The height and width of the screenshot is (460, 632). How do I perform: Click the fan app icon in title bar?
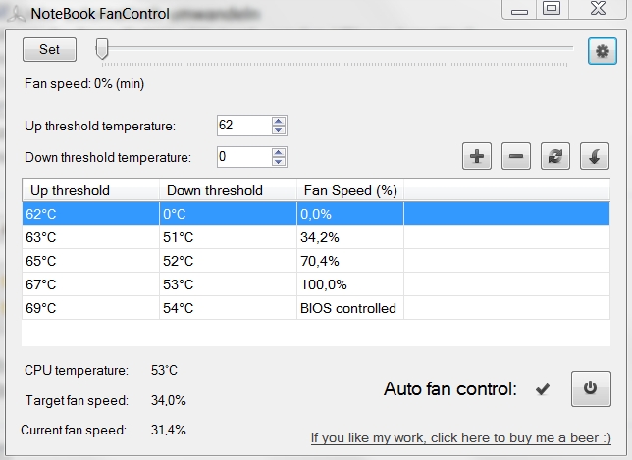pos(17,14)
